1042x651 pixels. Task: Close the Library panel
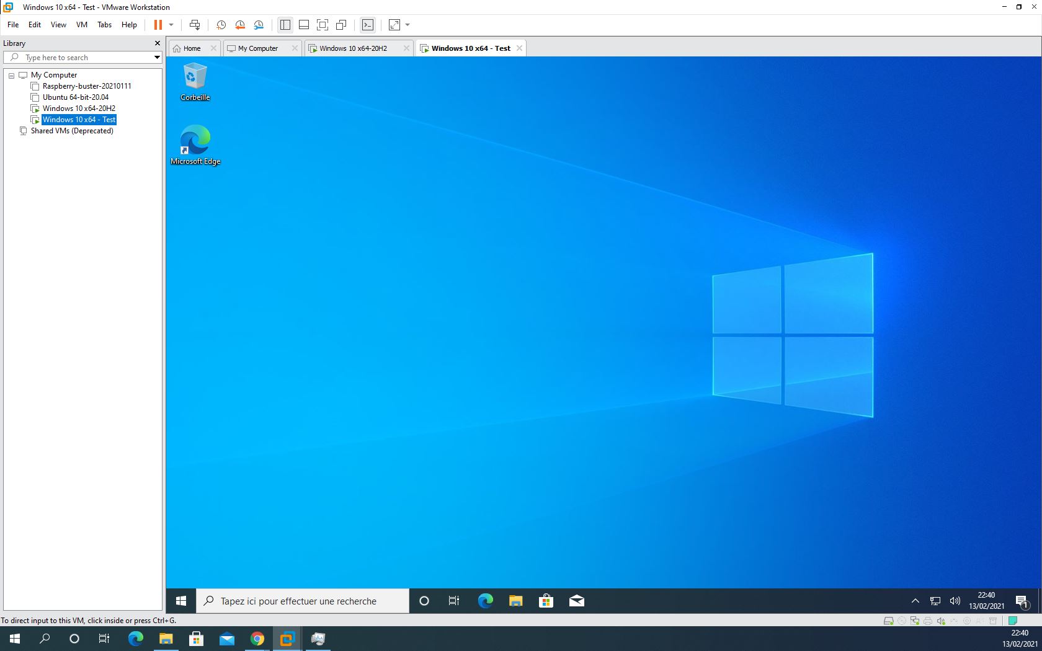(158, 43)
